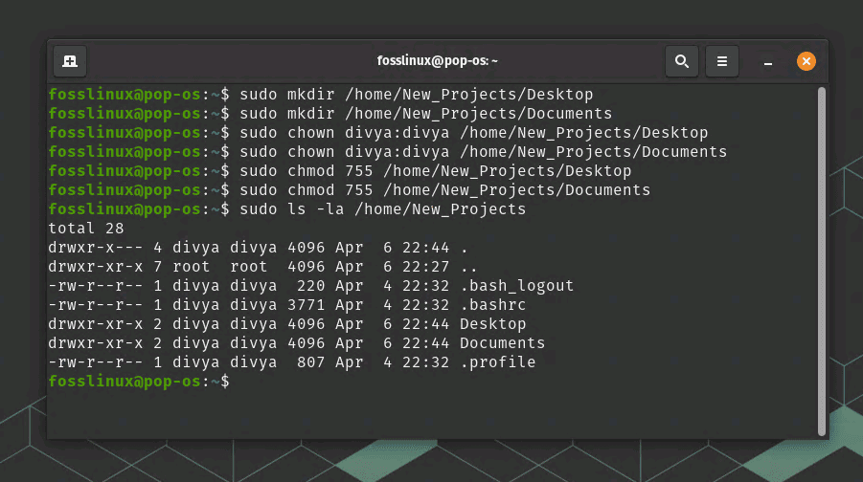Click the 'sudo ls -la /home/New_Projects' command
Viewport: 863px width, 482px height.
click(x=383, y=209)
